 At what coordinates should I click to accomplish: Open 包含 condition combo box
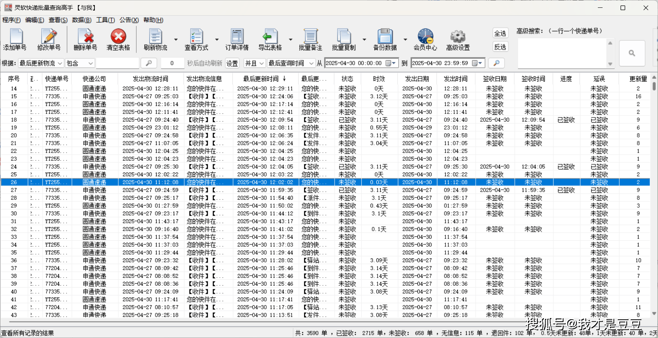(x=80, y=63)
